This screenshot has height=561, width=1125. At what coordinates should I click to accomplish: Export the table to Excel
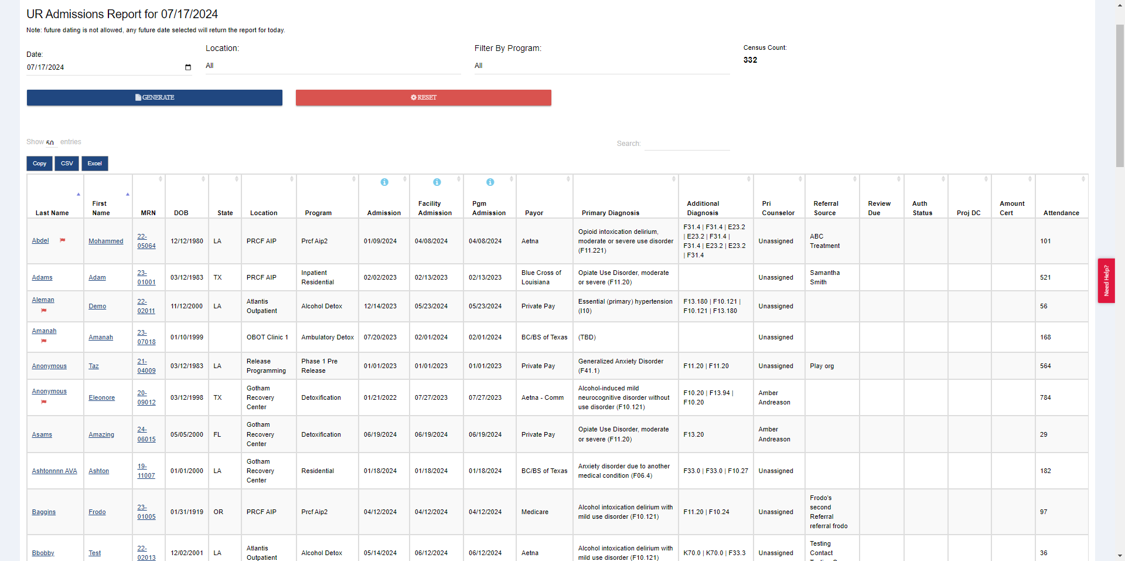tap(94, 164)
